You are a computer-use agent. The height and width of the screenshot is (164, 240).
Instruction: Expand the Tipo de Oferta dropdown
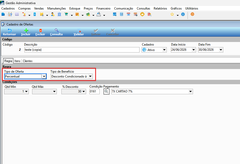click(44, 76)
